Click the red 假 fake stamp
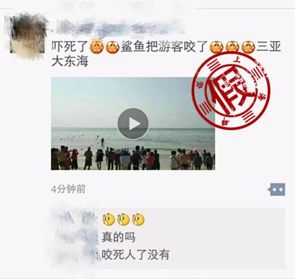Viewport: 295px width, 279px height. pos(231,91)
